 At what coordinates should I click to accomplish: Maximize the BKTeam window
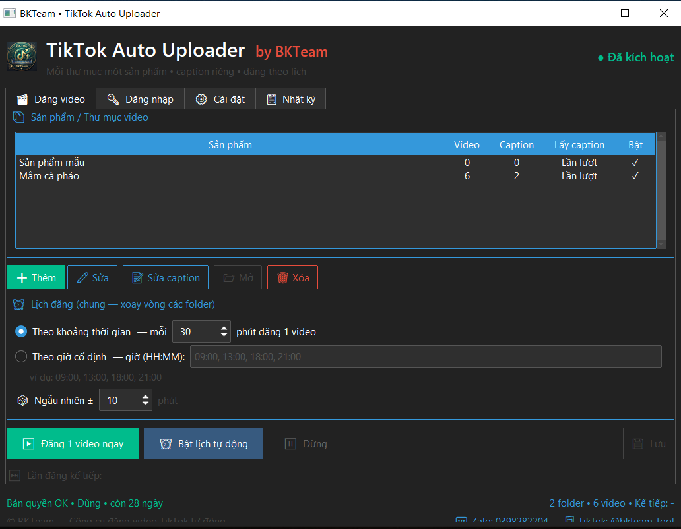[x=625, y=13]
